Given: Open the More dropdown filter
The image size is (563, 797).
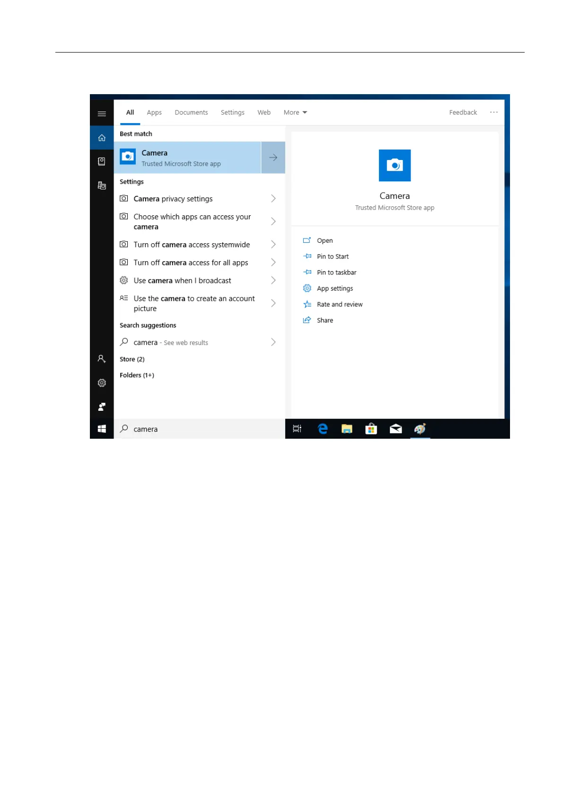Looking at the screenshot, I should pos(295,112).
